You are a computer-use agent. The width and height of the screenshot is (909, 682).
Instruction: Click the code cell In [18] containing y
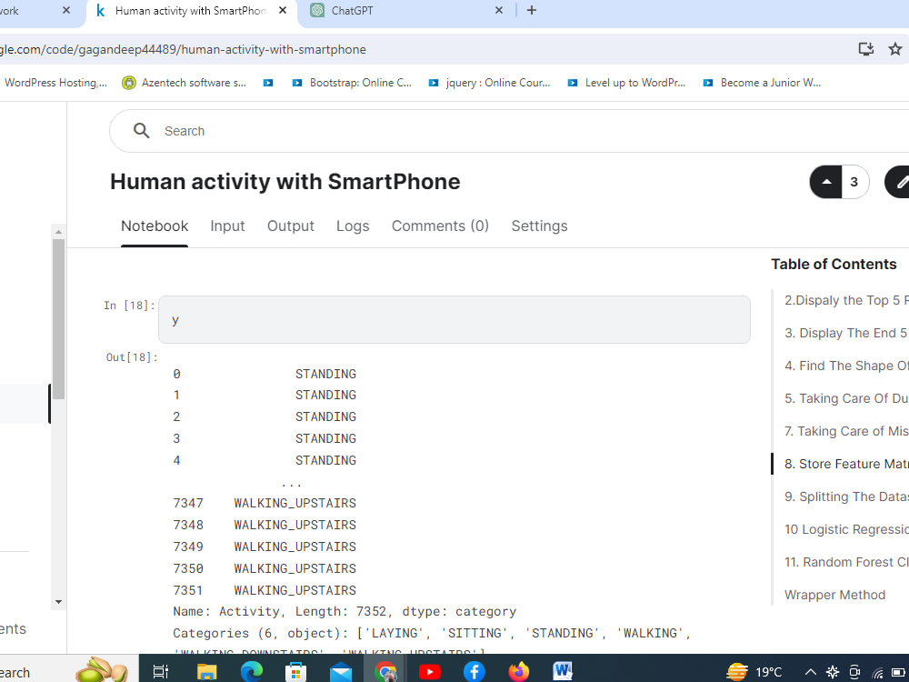click(454, 319)
